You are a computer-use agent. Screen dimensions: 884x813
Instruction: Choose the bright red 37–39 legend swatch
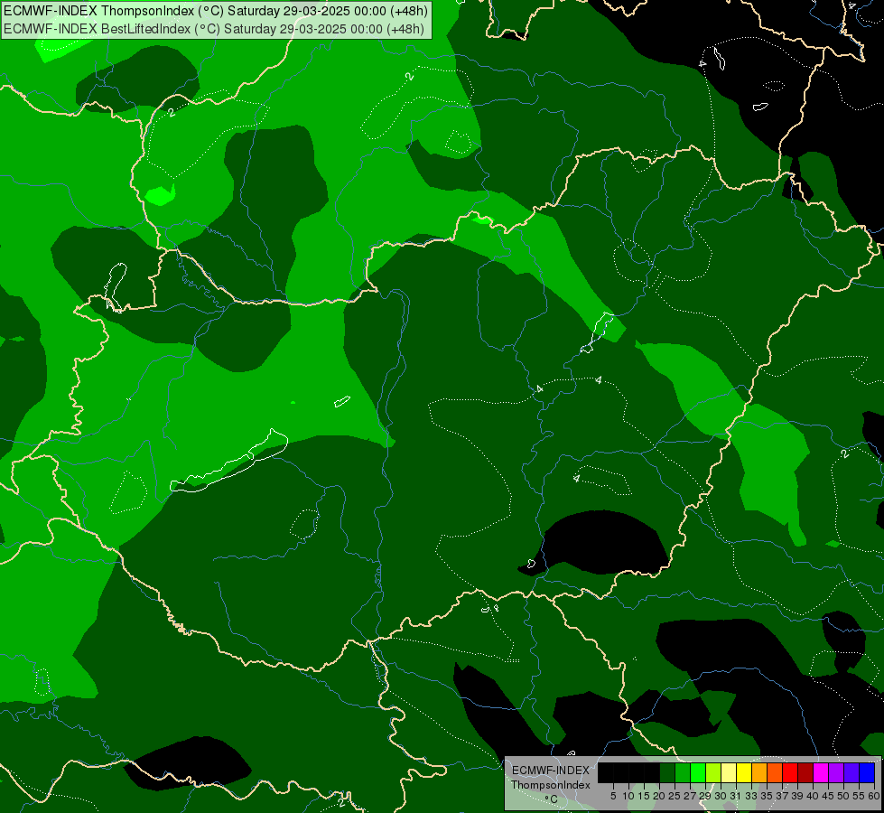tap(790, 772)
